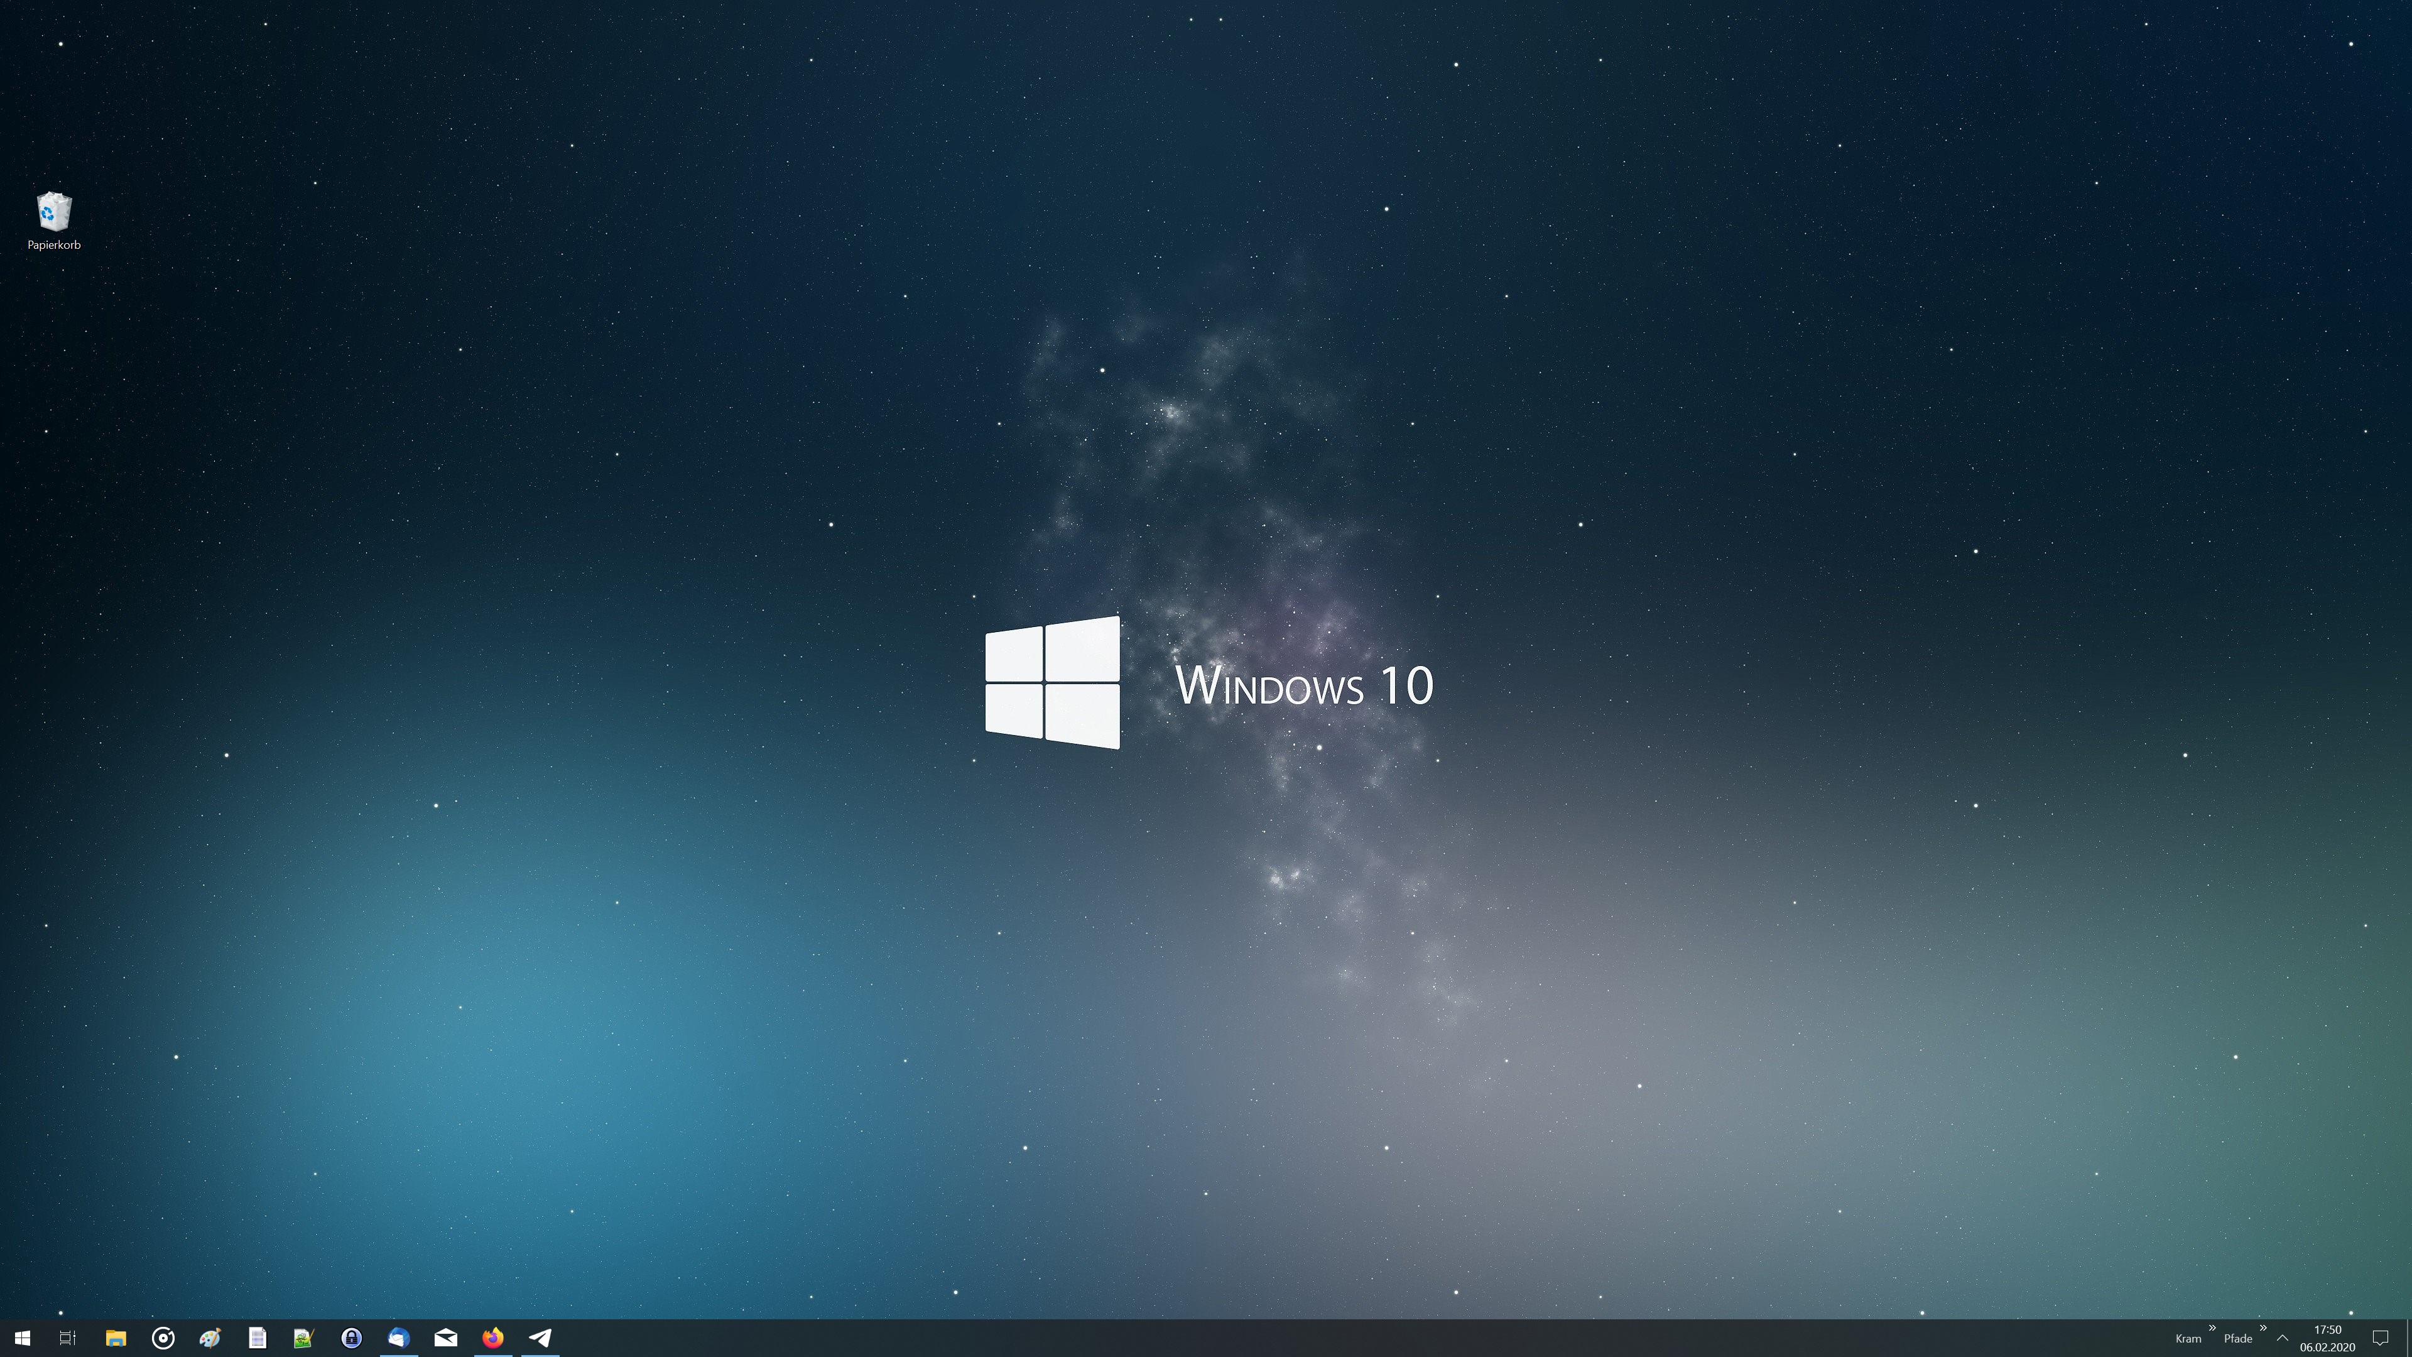Switch to the Thunderbird window
2412x1357 pixels.
398,1338
